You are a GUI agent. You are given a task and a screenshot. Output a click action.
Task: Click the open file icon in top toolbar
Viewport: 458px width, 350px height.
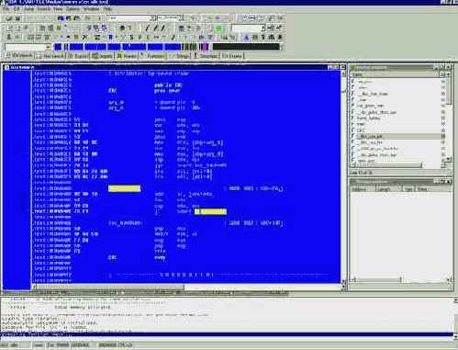(9, 19)
